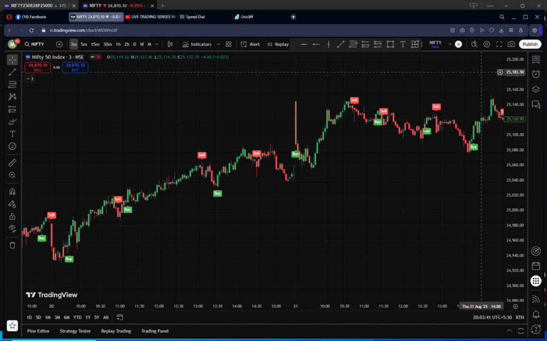Toggle Magnet mode on

[x=12, y=191]
